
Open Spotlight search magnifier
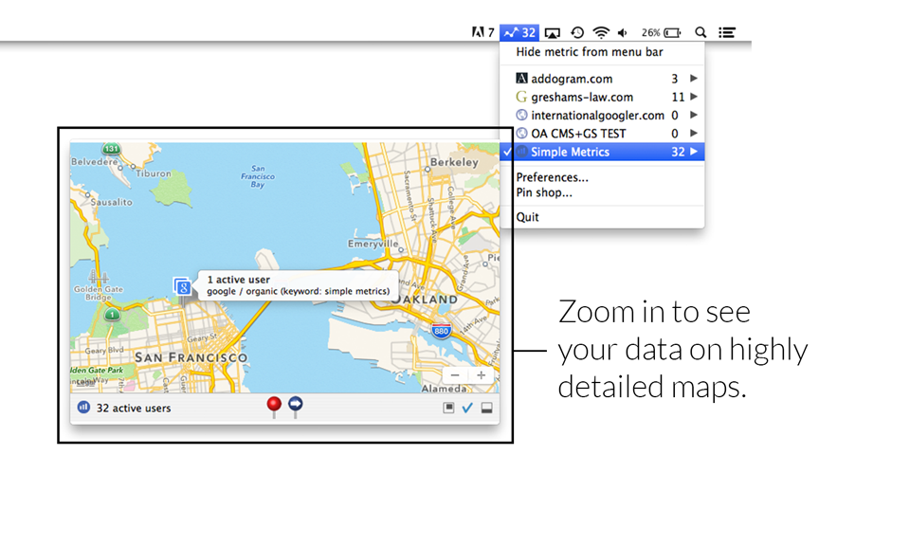click(701, 32)
